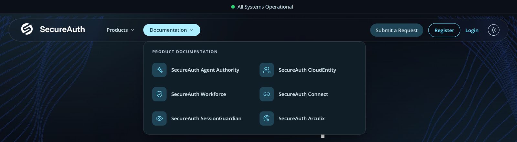This screenshot has height=142, width=517.
Task: Click the All Systems Operational status text
Action: point(265,7)
